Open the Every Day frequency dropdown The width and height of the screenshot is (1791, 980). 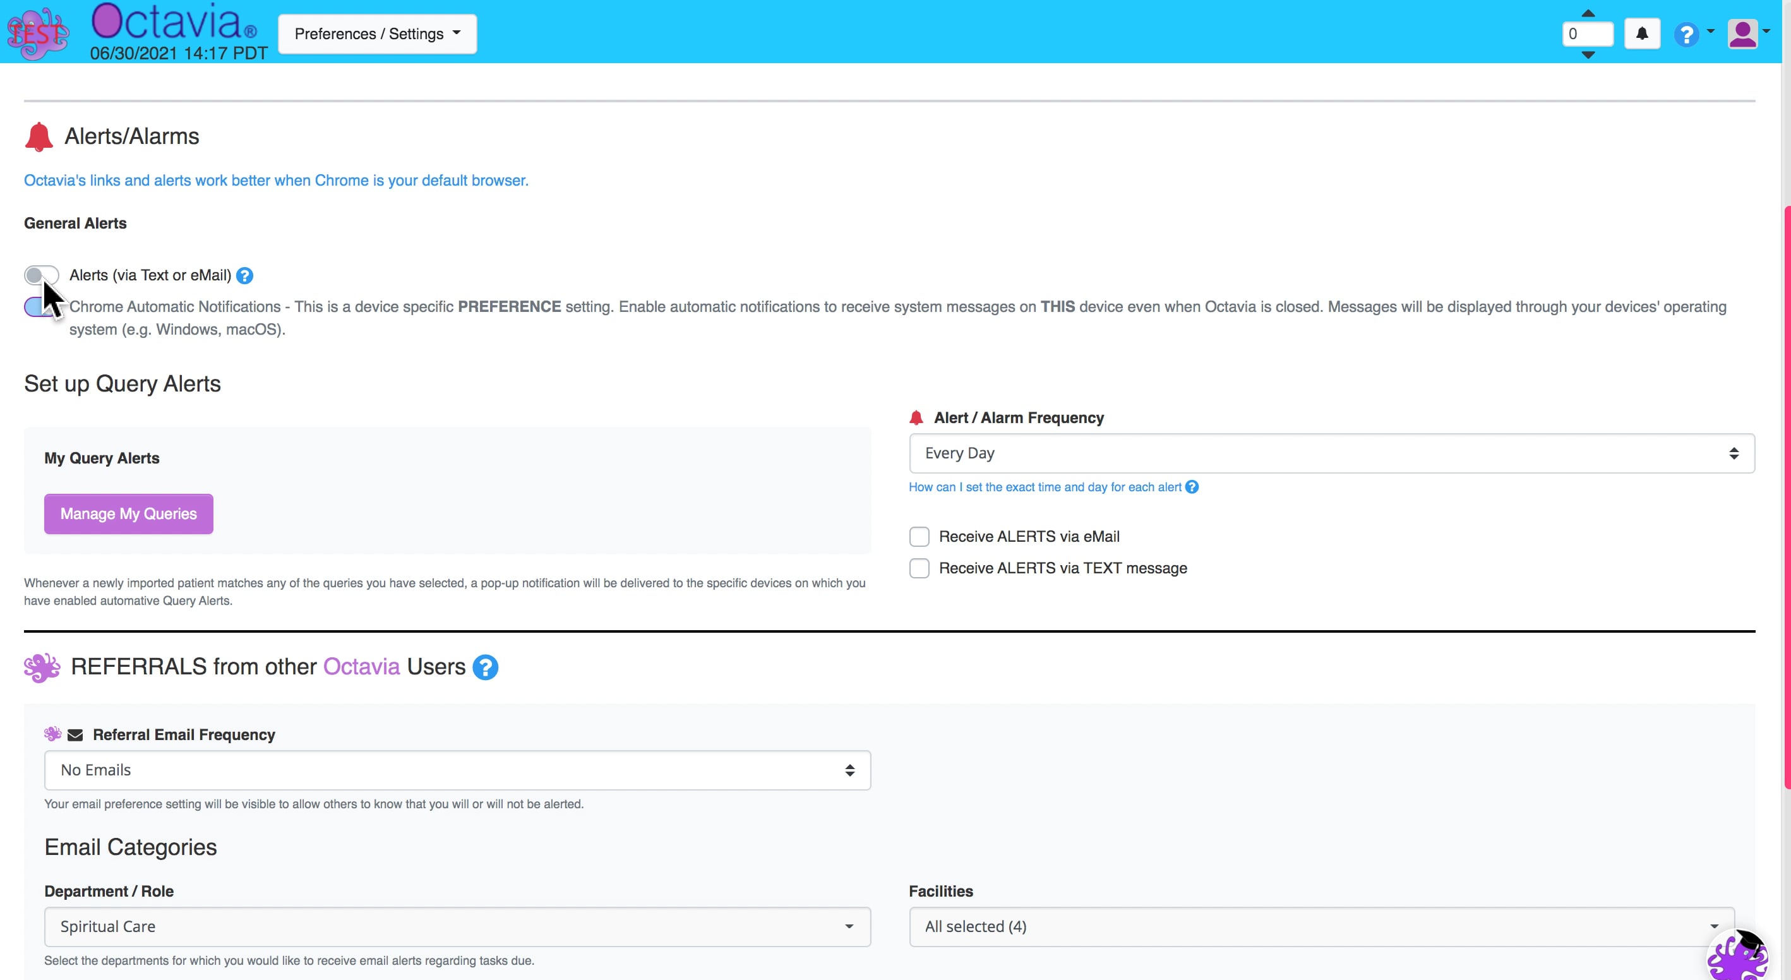(x=1331, y=453)
